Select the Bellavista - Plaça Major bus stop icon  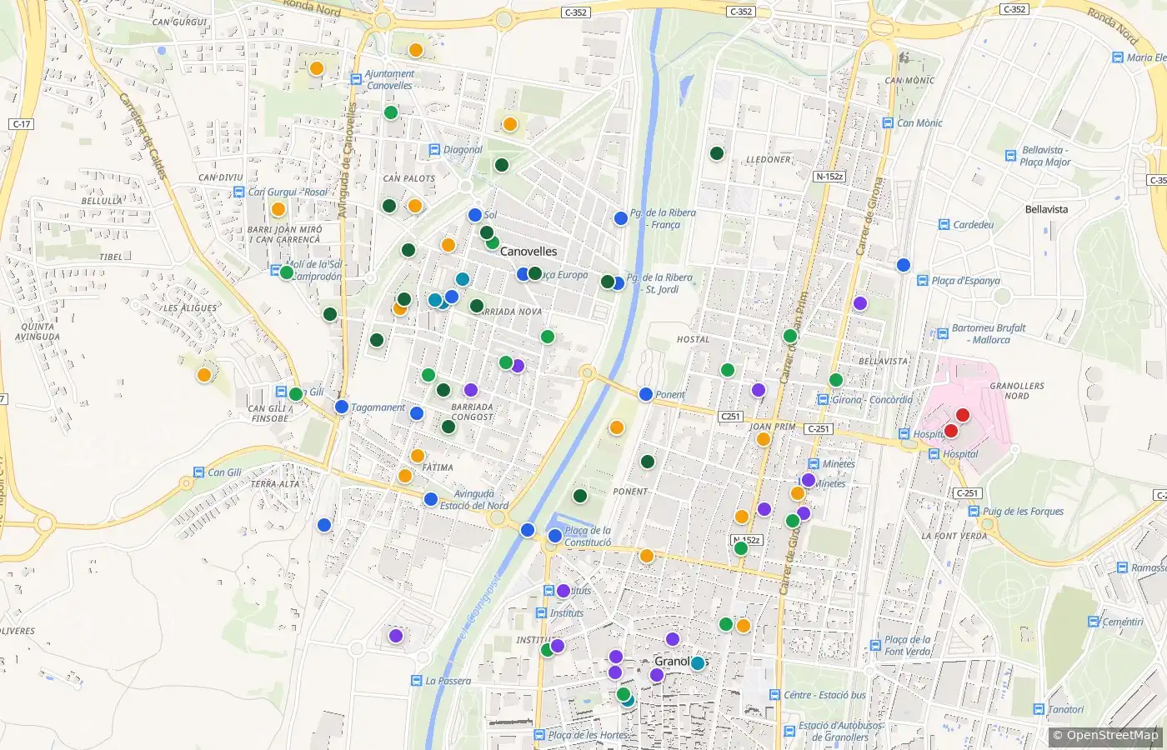click(x=1011, y=156)
